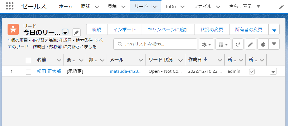Expand more actions blue dropdown arrow
Screen dimensions: 288x126
click(274, 29)
